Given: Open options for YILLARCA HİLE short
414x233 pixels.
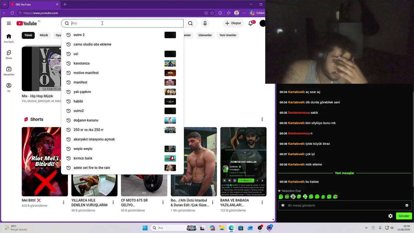Looking at the screenshot, I should point(113,203).
